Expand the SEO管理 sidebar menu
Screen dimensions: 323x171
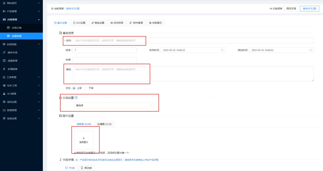coord(21,94)
